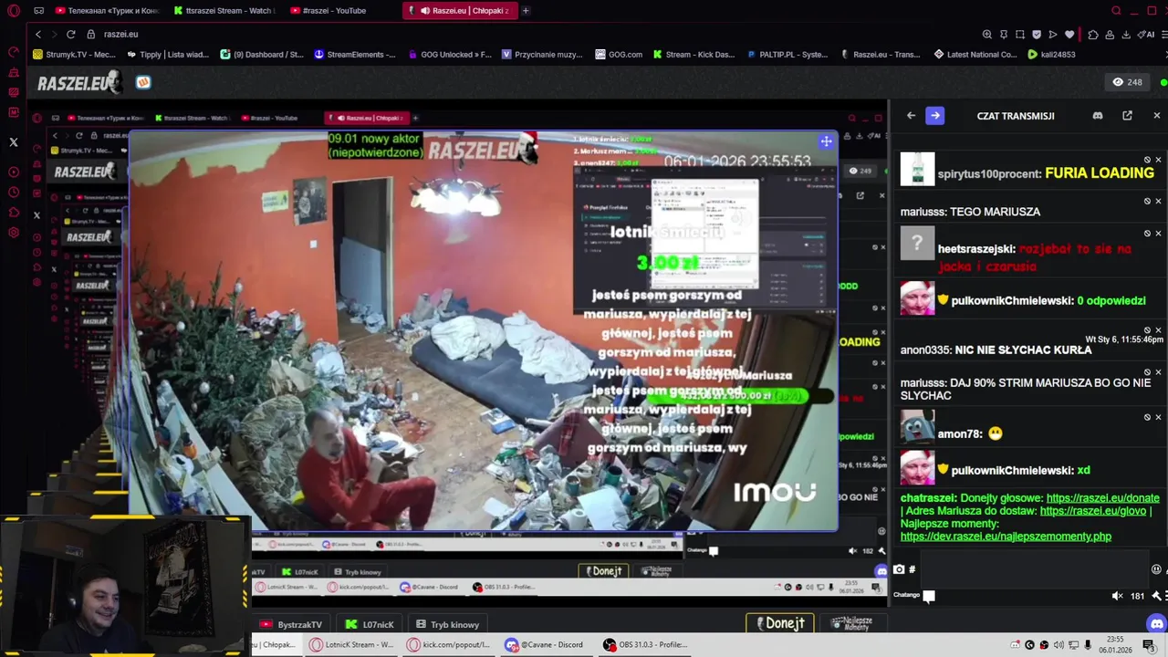Open the GOG.com bookmark
The width and height of the screenshot is (1168, 657).
pyautogui.click(x=619, y=55)
